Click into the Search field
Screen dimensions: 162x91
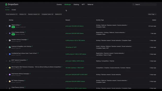(x=145, y=5)
